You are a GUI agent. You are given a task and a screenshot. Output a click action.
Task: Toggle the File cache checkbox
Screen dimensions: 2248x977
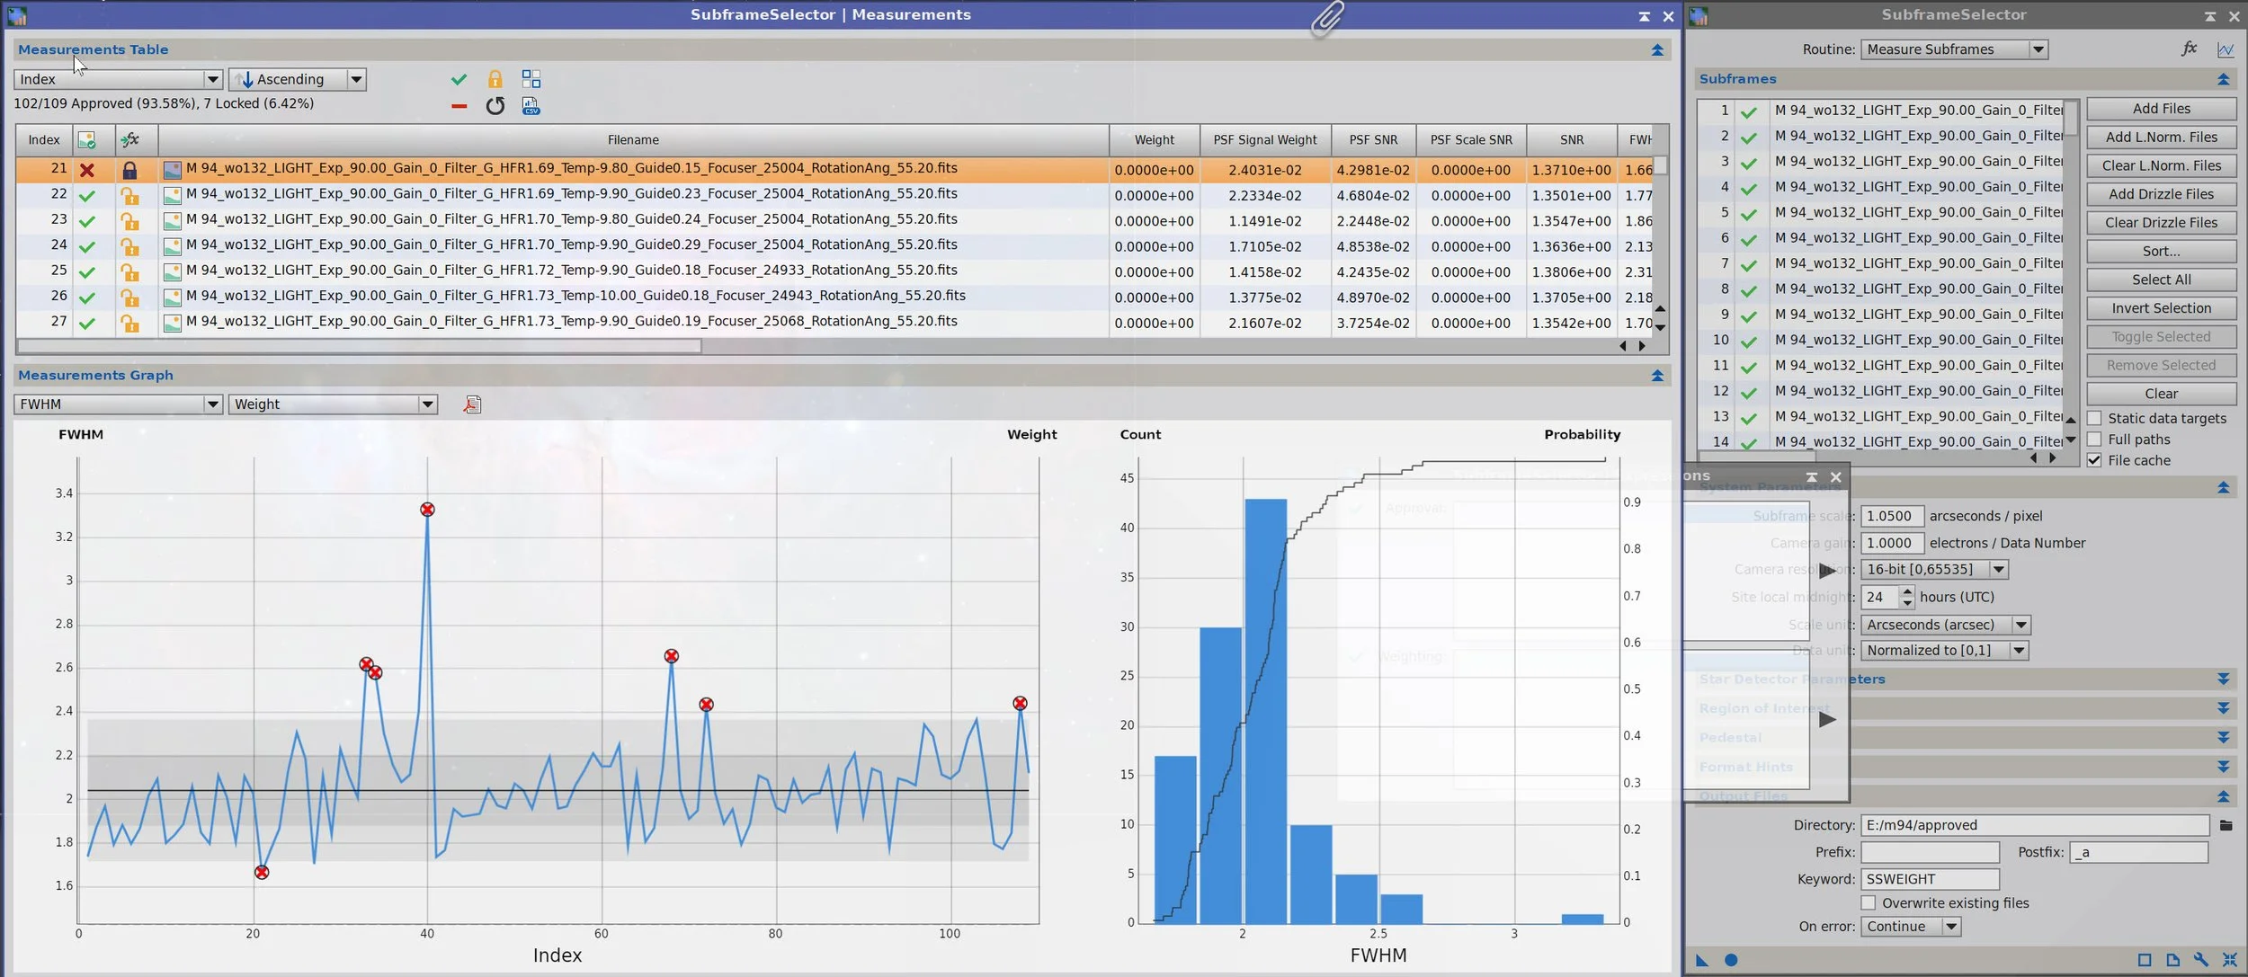[x=2094, y=460]
